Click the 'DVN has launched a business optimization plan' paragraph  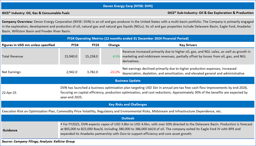point(154,93)
